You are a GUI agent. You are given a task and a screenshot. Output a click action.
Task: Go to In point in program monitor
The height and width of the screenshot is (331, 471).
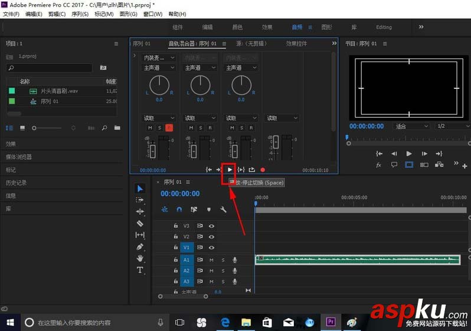pos(379,154)
